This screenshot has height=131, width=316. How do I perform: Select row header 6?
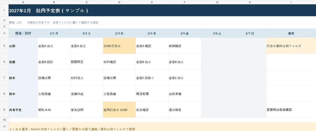coord(4,62)
